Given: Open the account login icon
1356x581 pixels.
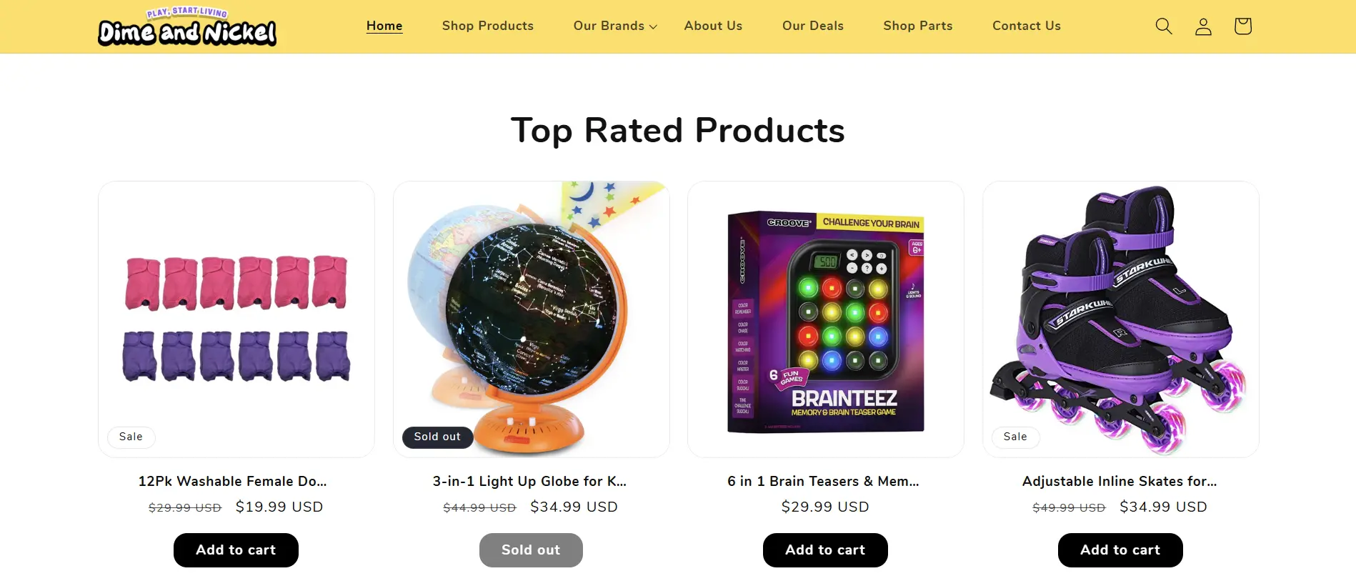Looking at the screenshot, I should tap(1203, 26).
